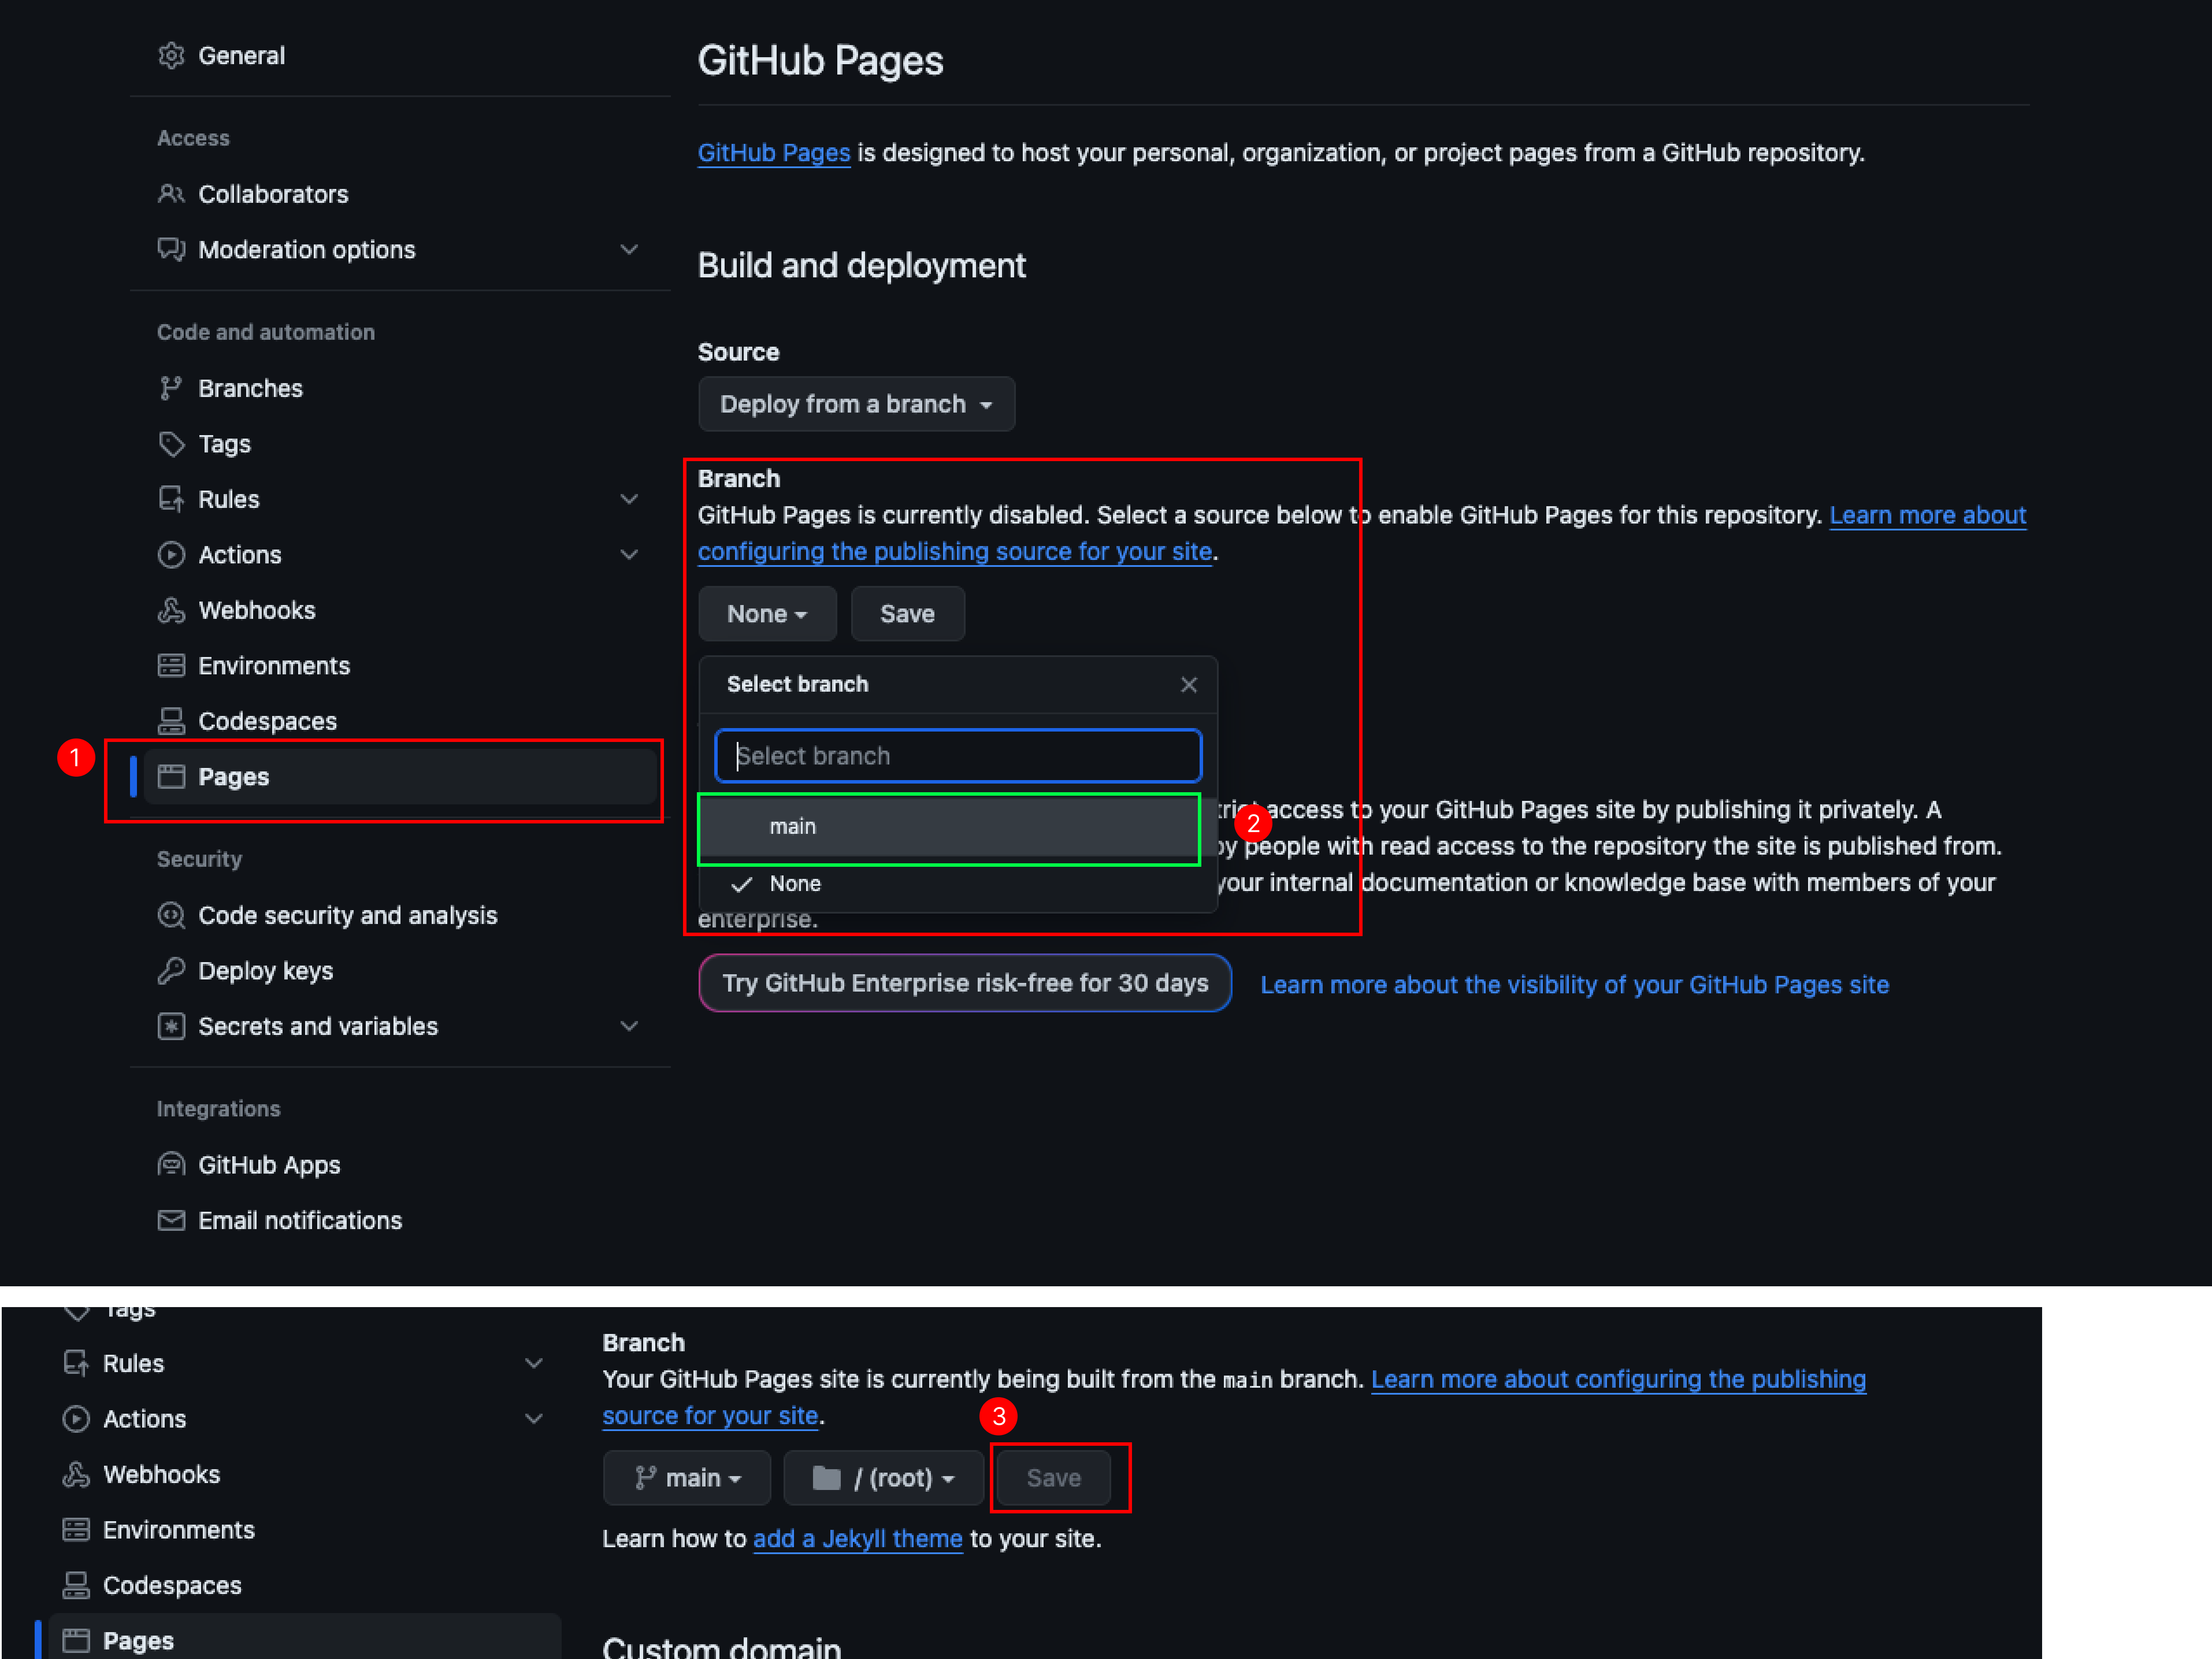The height and width of the screenshot is (1659, 2212).
Task: Open Collaborators settings page
Action: (x=273, y=194)
